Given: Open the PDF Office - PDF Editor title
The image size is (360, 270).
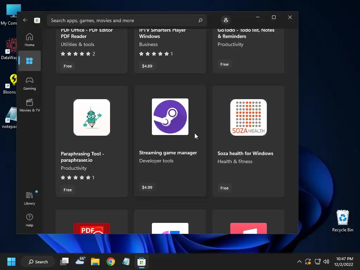Looking at the screenshot, I should click(86, 33).
